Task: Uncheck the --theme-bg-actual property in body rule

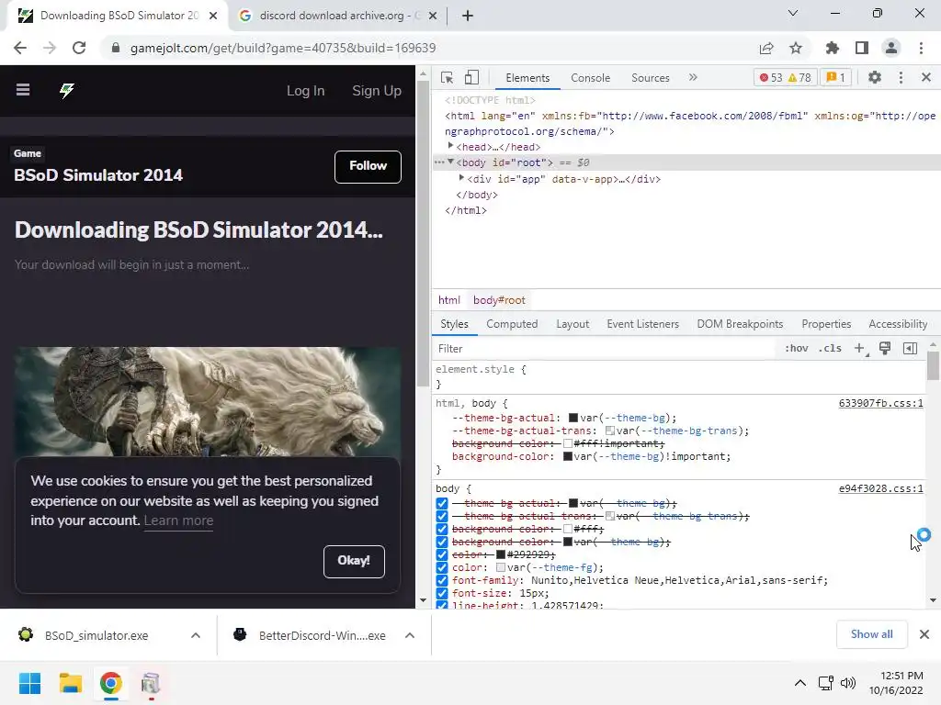Action: pos(442,504)
